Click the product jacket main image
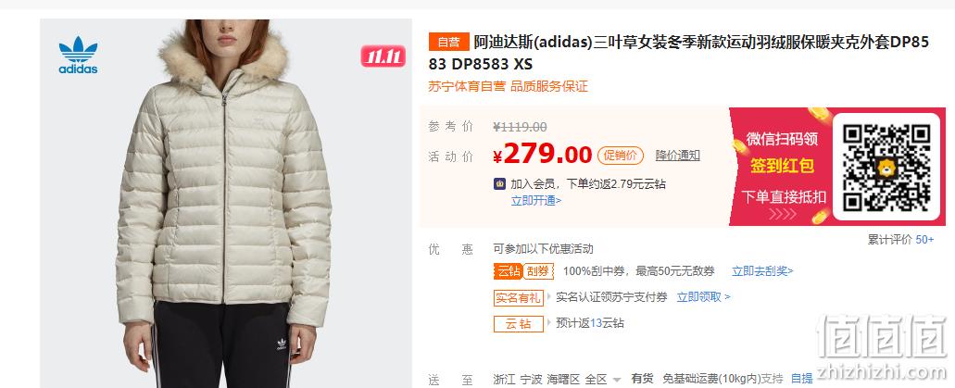This screenshot has width=955, height=388. point(226,204)
